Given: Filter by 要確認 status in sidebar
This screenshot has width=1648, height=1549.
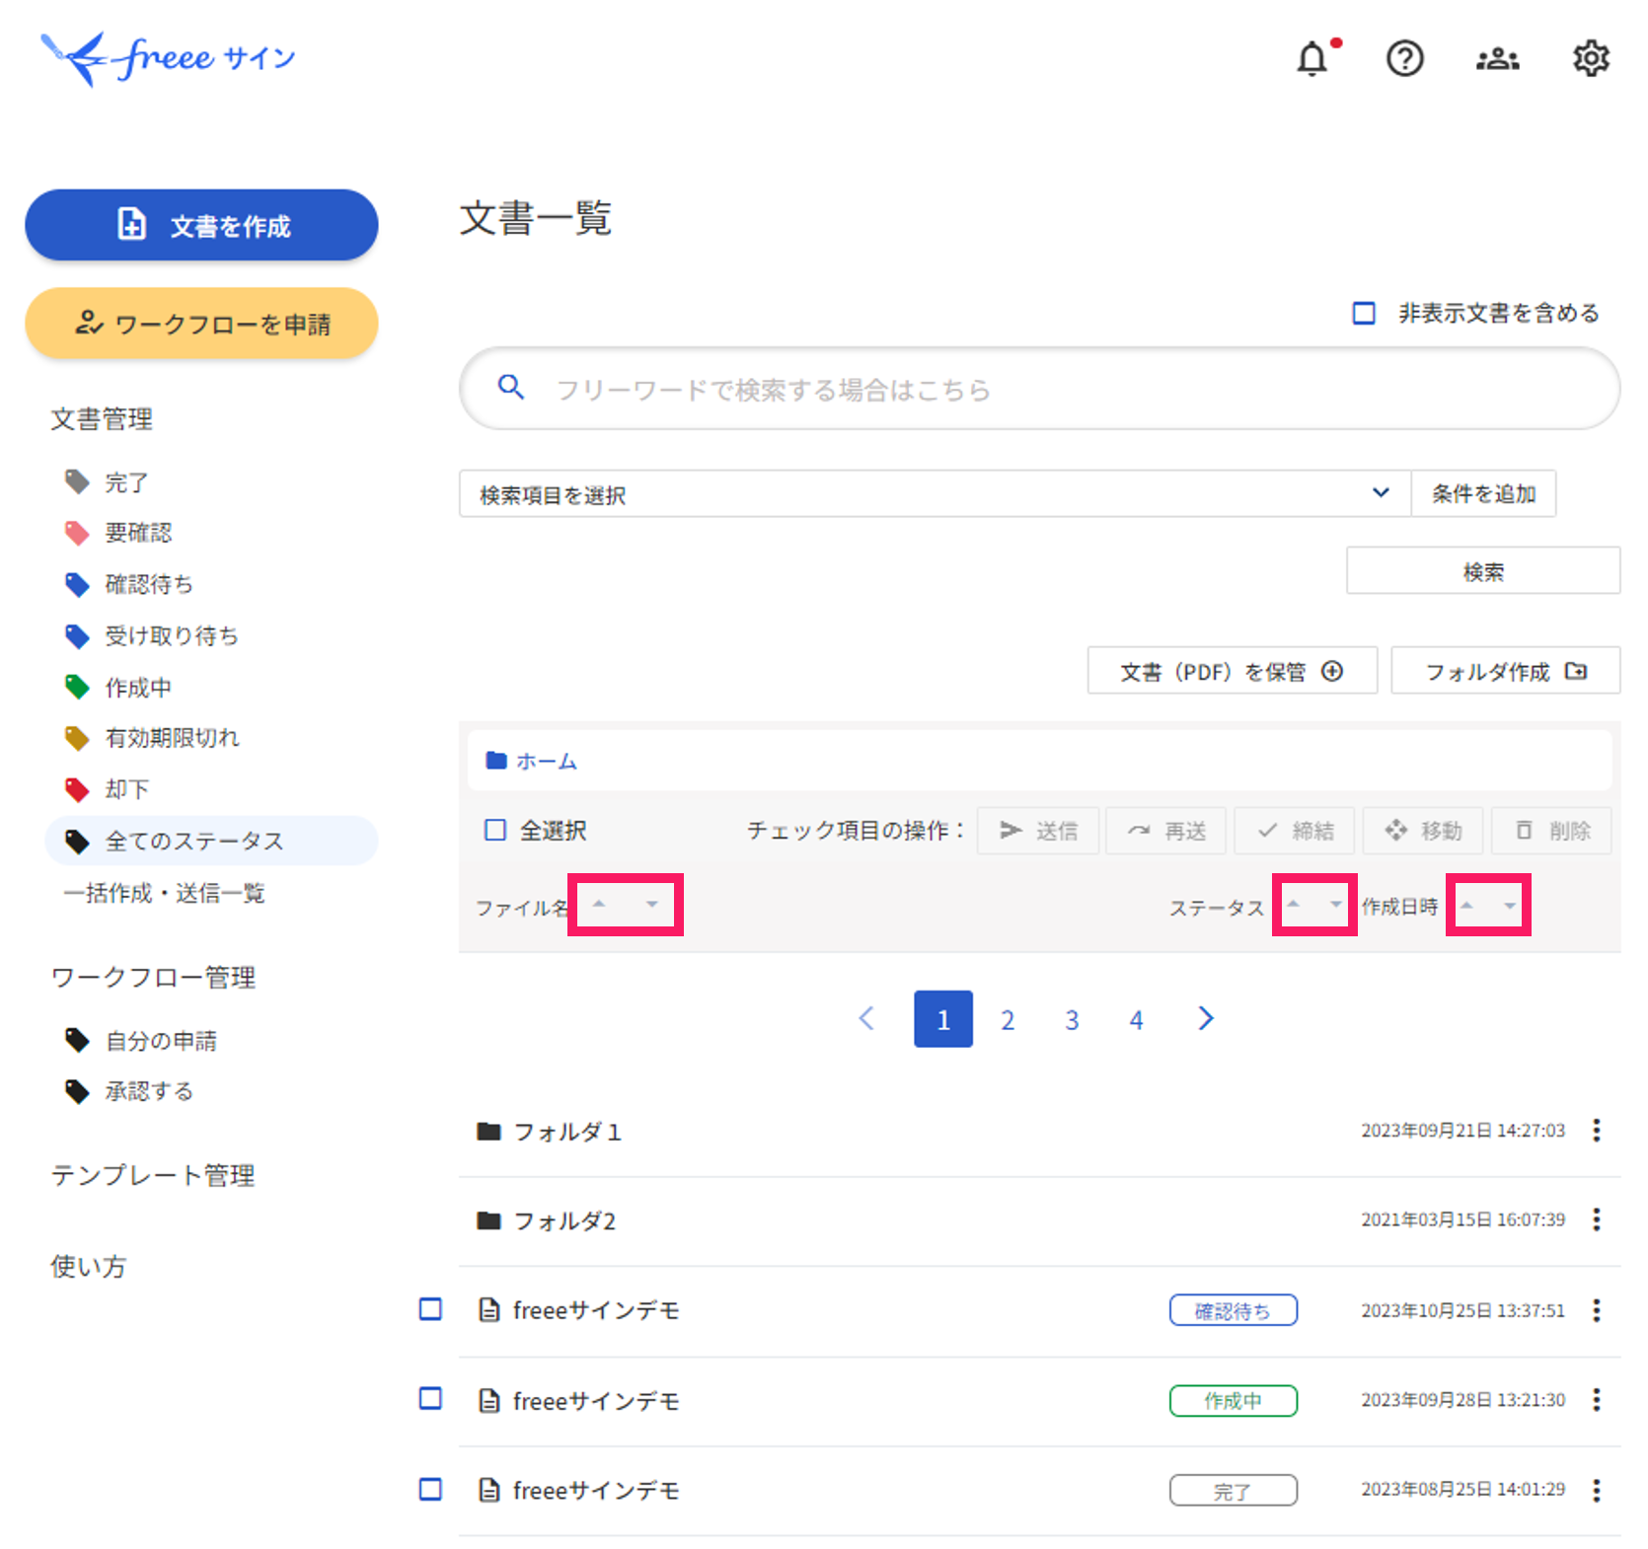Looking at the screenshot, I should point(137,533).
